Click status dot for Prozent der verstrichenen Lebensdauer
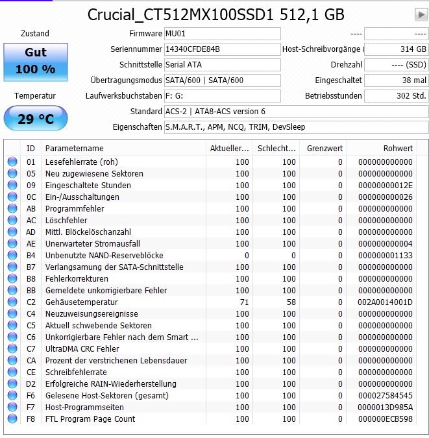Viewport: 429px width, 438px height. point(12,360)
